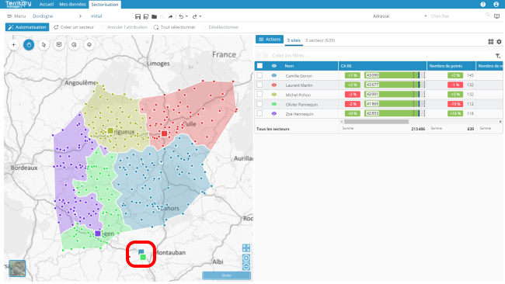
Task: Select the hand pan tool
Action: point(29,45)
